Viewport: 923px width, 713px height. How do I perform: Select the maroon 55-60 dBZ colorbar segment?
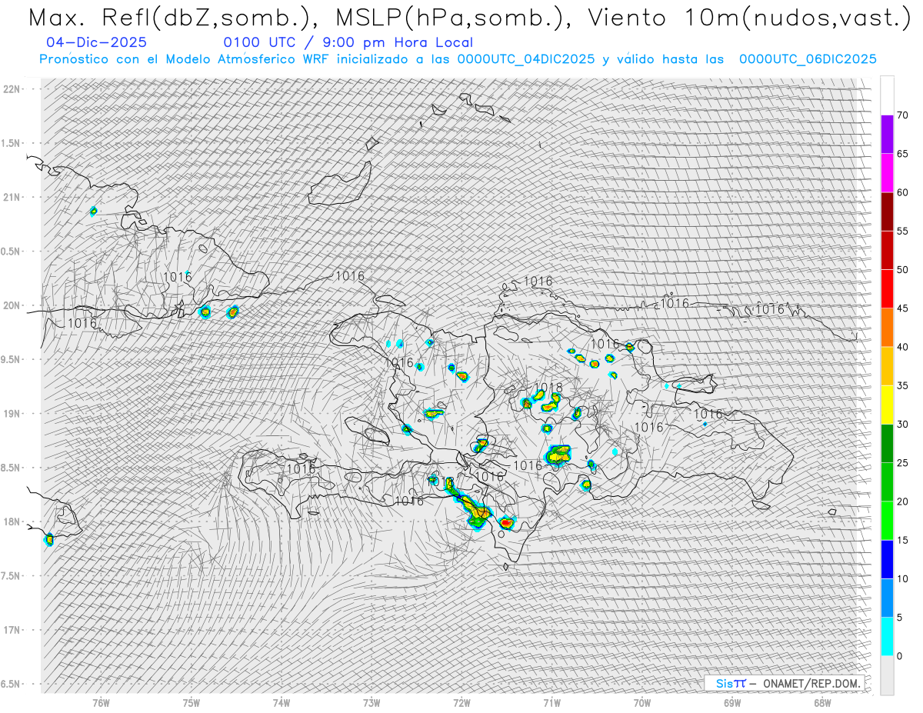(887, 212)
